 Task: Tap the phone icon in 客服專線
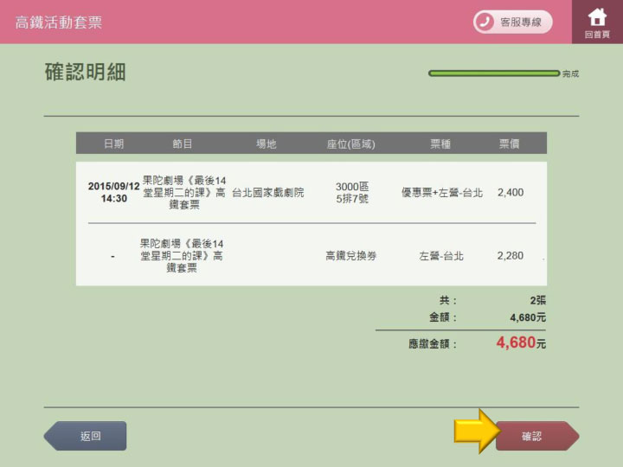coord(485,22)
